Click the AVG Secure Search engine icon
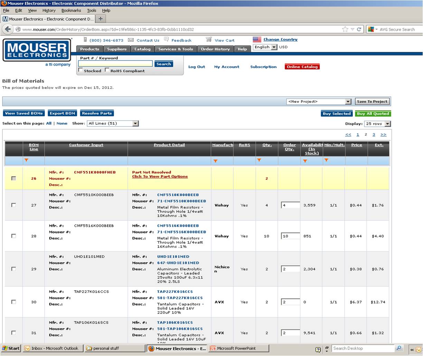 371,29
